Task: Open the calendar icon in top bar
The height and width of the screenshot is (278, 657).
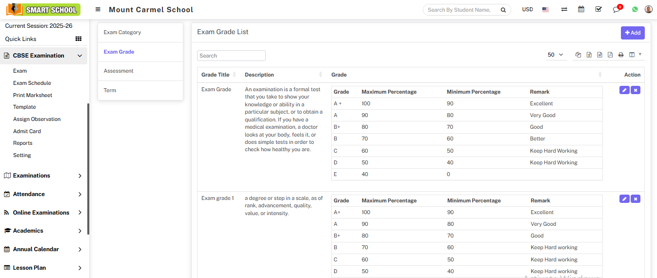Action: [x=581, y=9]
